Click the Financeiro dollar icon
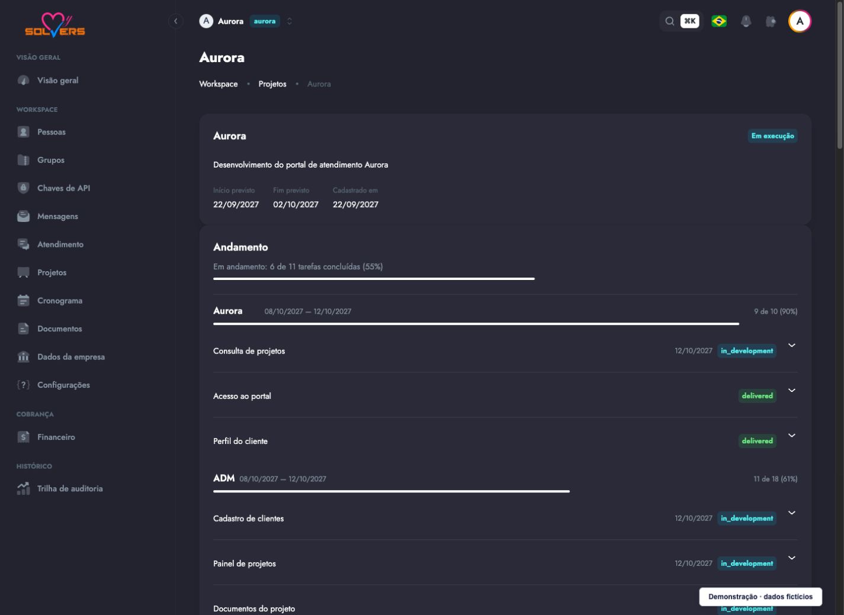Screen dimensions: 844x615 23,437
